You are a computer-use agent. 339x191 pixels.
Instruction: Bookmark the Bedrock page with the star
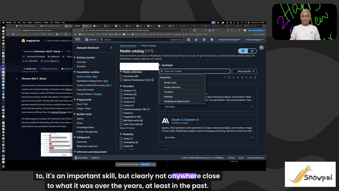click(185, 30)
